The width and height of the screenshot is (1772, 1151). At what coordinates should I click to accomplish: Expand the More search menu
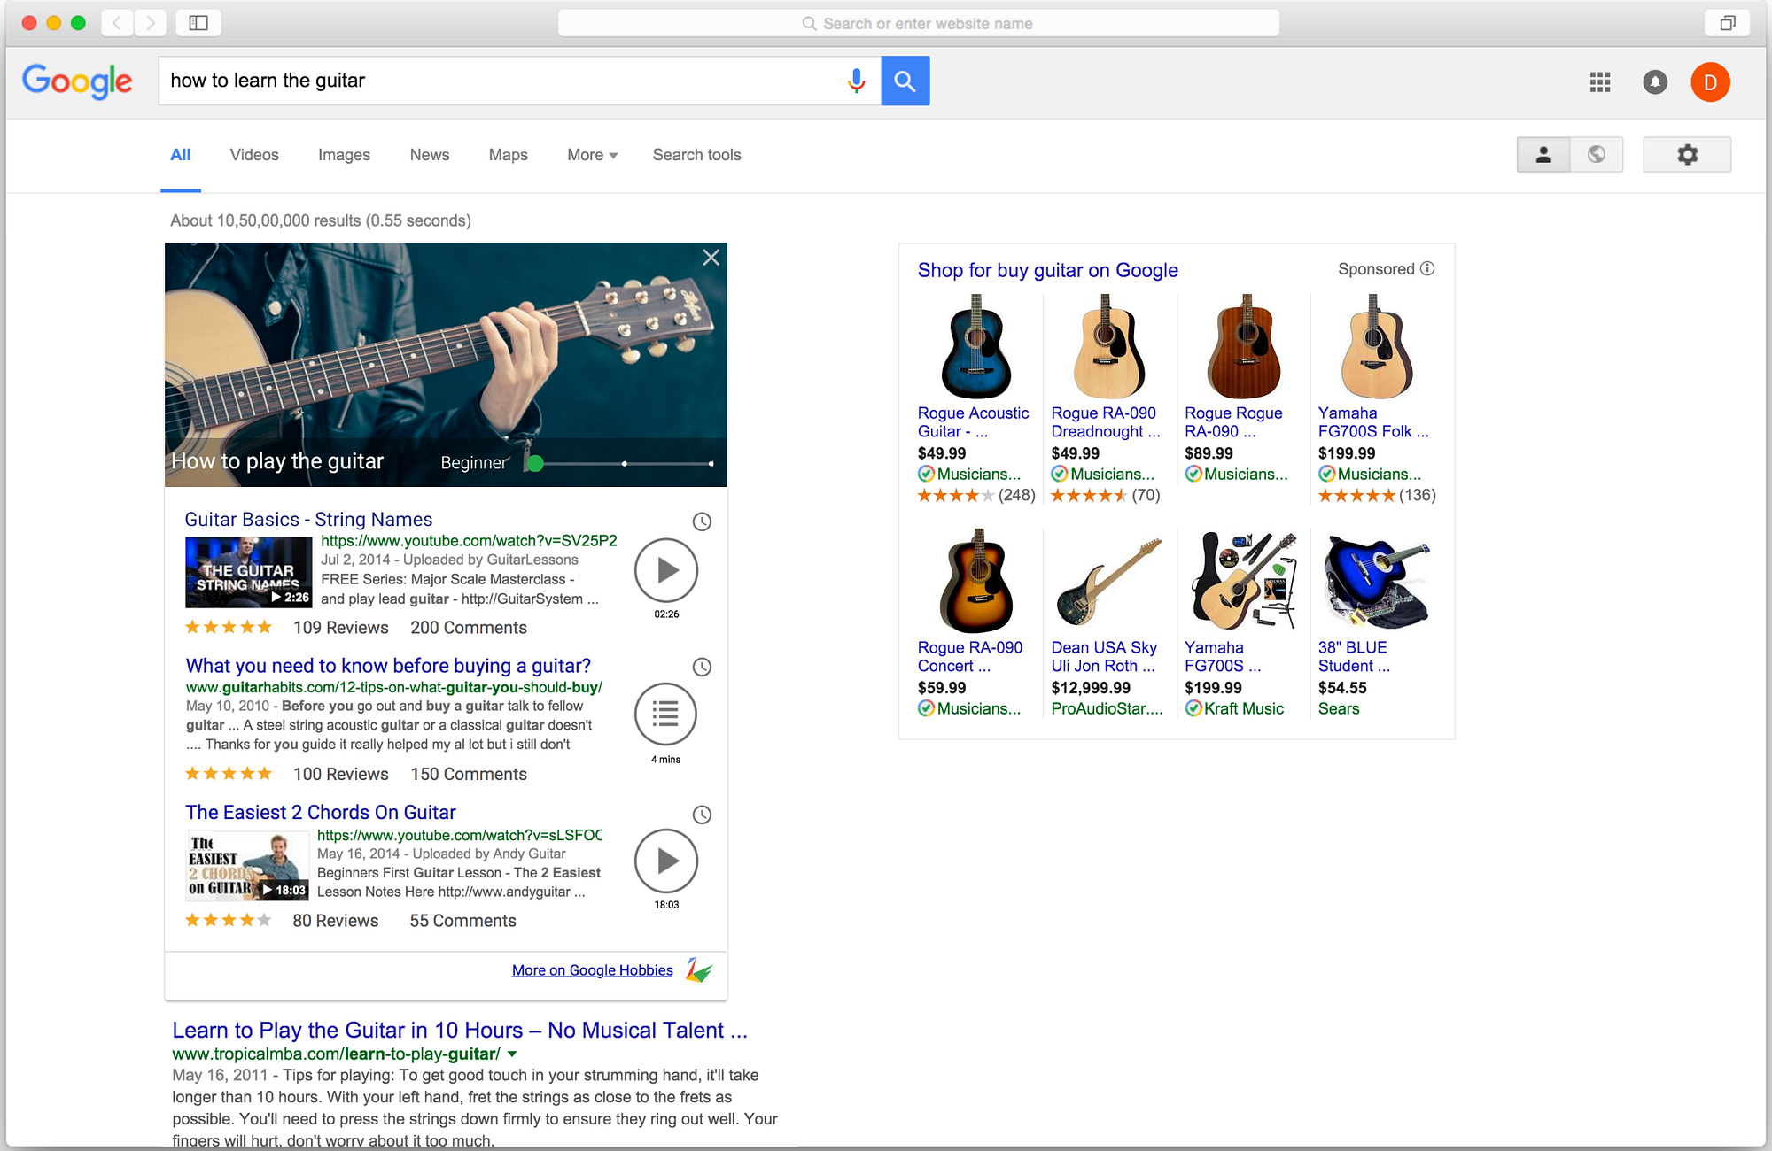592,155
